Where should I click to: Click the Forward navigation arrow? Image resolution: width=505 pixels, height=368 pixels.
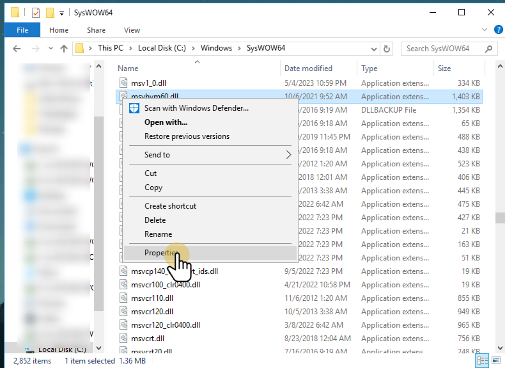(x=36, y=49)
